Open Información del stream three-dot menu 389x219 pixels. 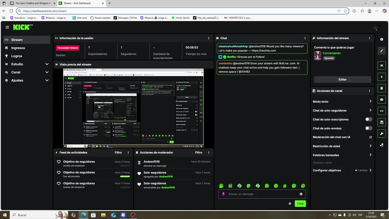tap(370, 38)
